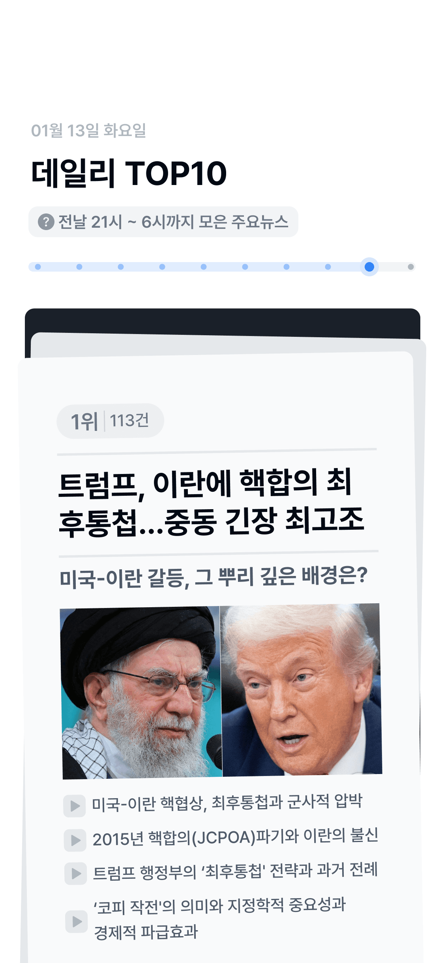The width and height of the screenshot is (444, 963).
Task: Tap the 1위 113건 rank badge
Action: [x=110, y=421]
